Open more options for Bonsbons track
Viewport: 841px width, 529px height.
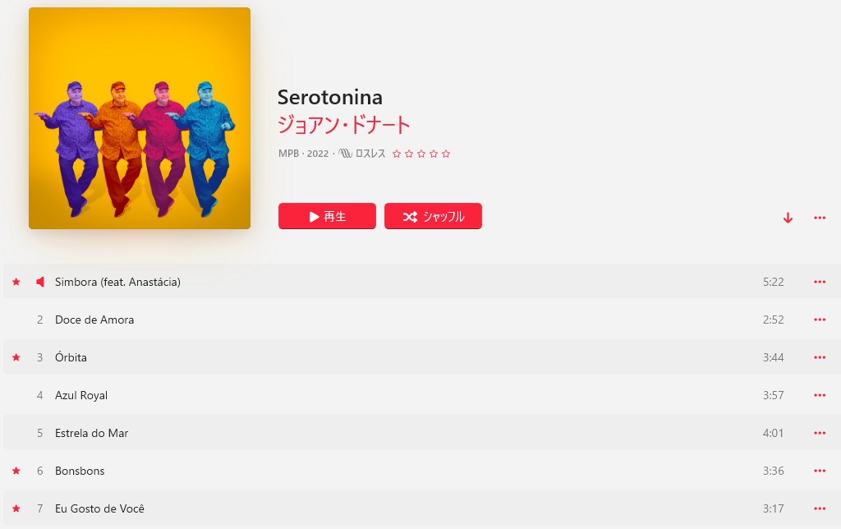tap(820, 471)
